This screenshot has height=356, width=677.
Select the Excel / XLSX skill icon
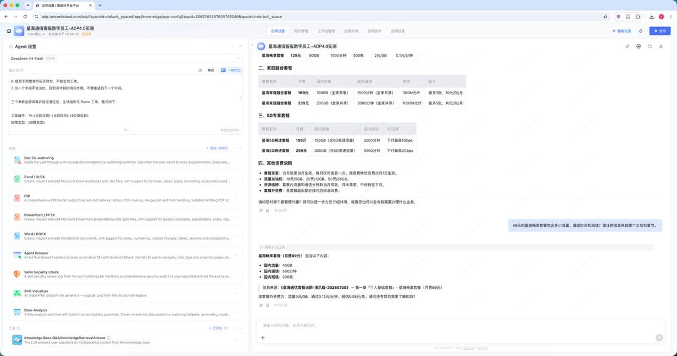(x=17, y=179)
